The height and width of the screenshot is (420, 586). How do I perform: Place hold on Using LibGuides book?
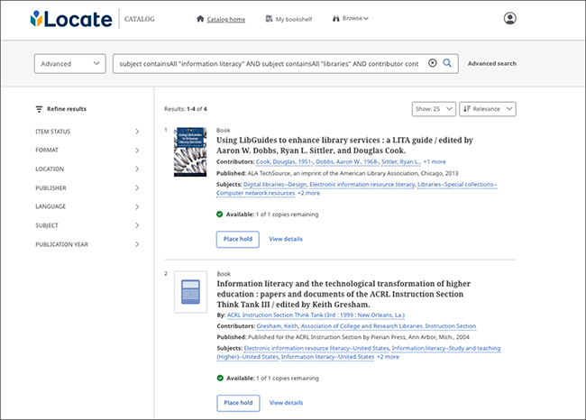coord(238,239)
